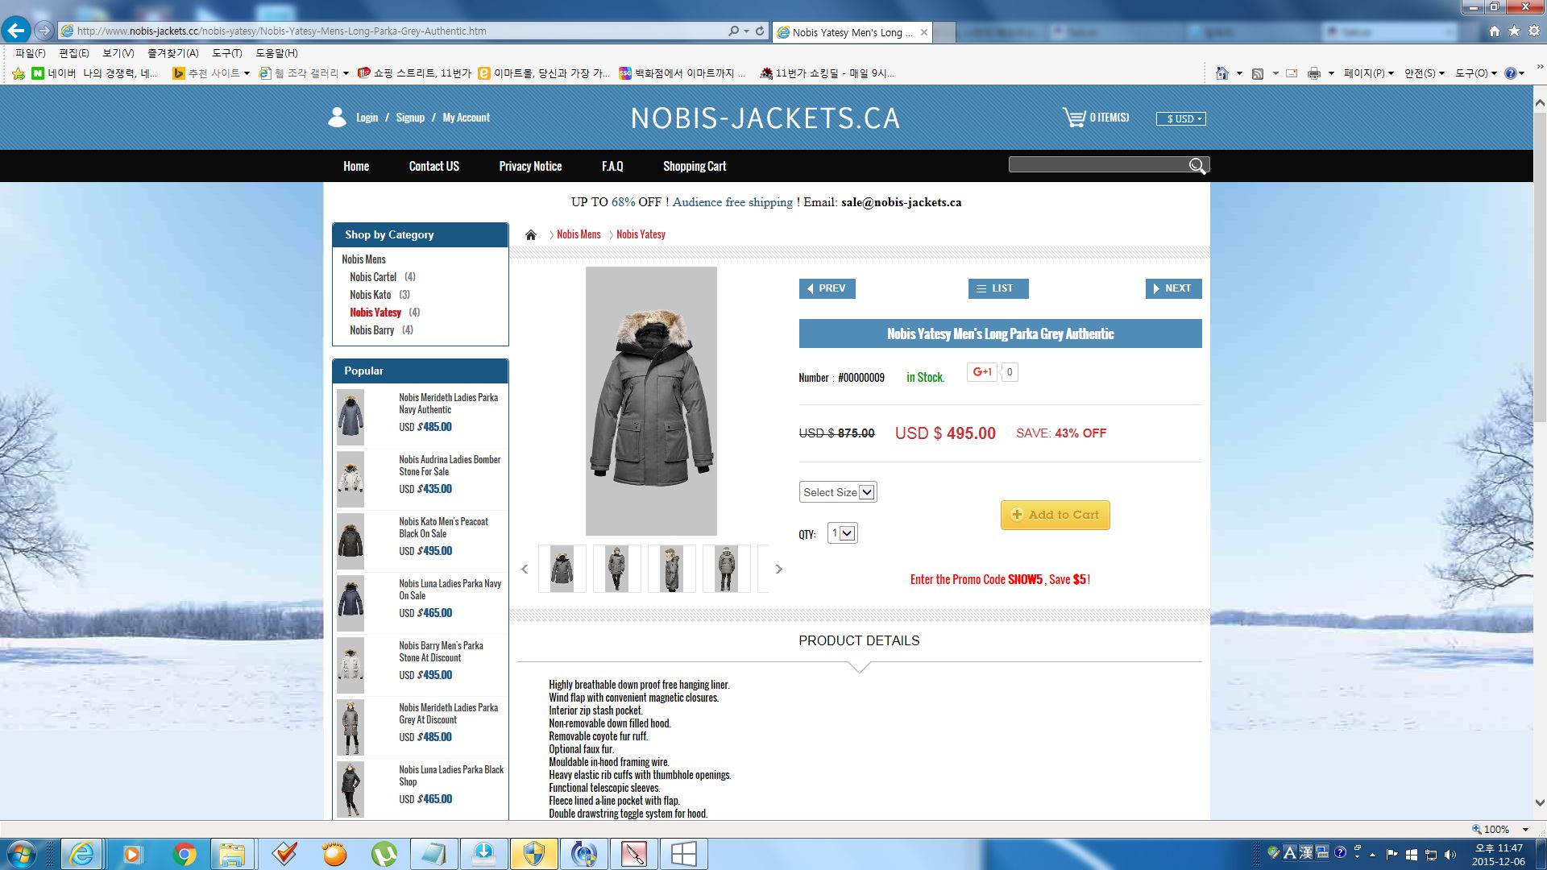
Task: Click previous thumbnail carousel arrow
Action: point(525,569)
